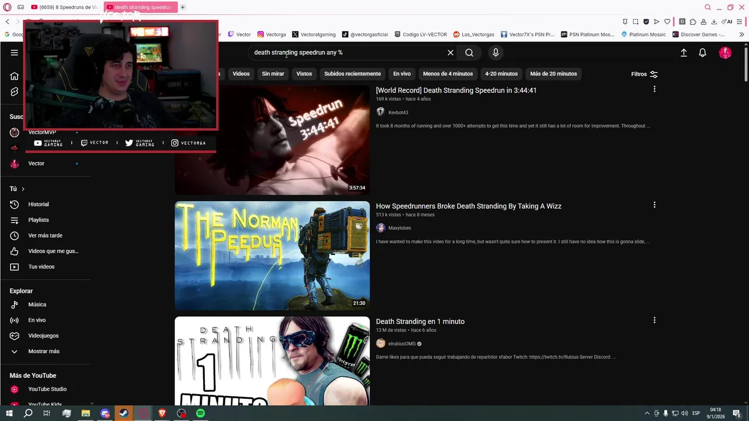Clear the search box with X icon

point(451,53)
